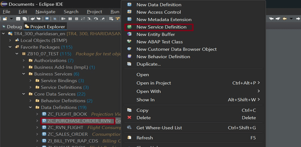Click the Forward navigation arrow

[x=298, y=19]
